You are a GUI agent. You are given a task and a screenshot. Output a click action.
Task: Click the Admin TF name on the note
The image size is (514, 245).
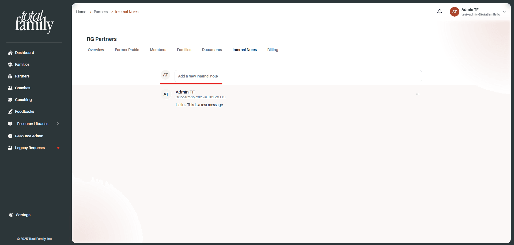tap(185, 92)
